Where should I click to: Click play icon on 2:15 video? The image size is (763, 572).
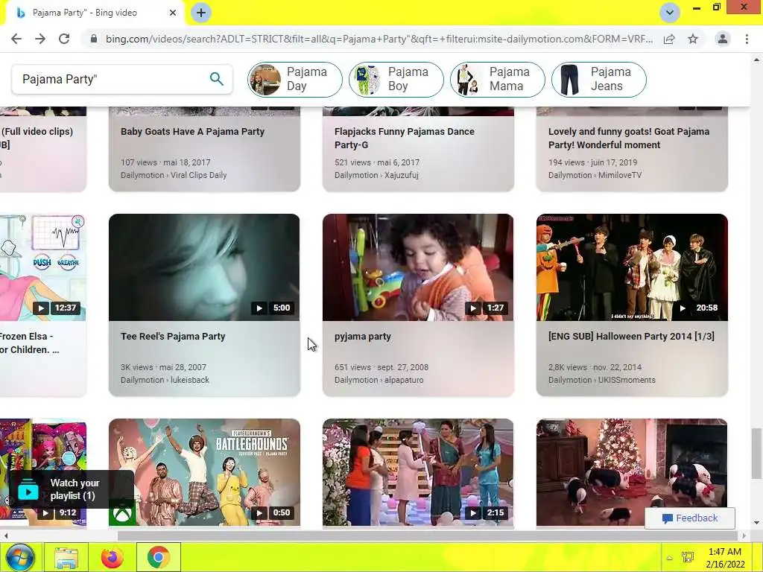[473, 512]
